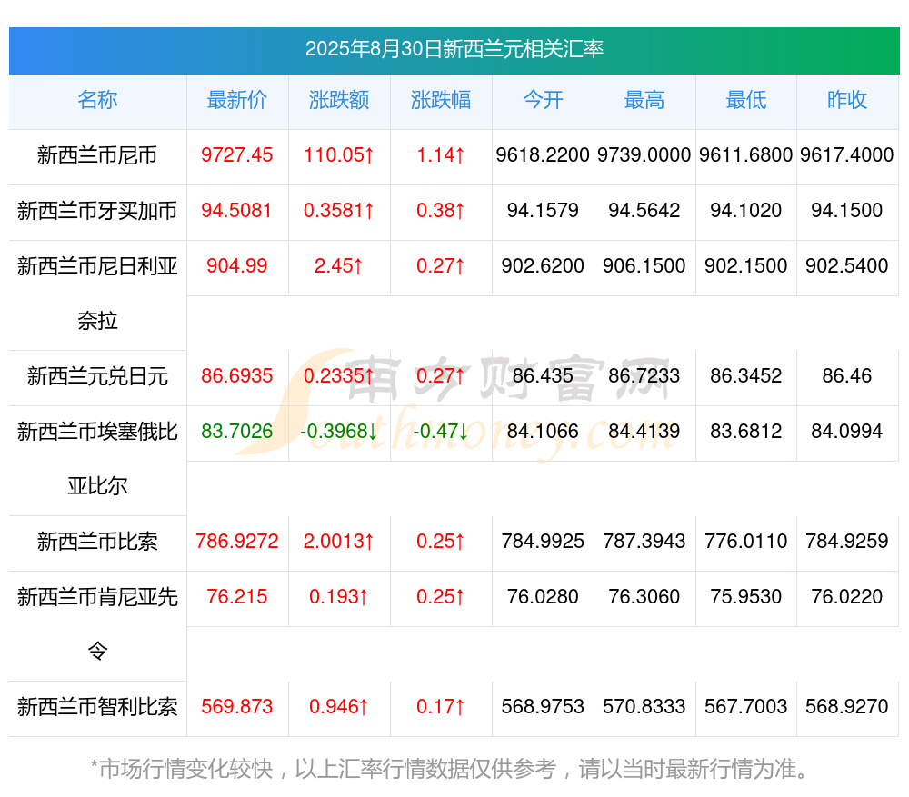Click low value 567.7003
The height and width of the screenshot is (797, 909).
[746, 707]
